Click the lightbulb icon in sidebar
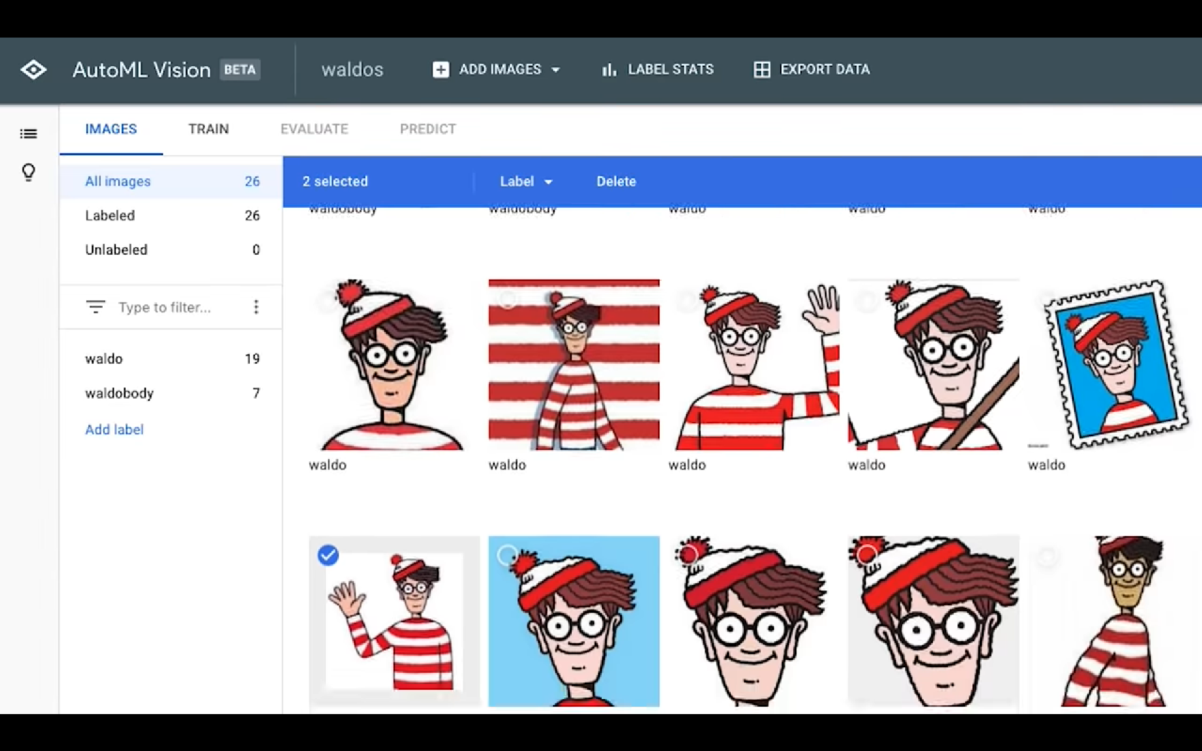 point(28,172)
